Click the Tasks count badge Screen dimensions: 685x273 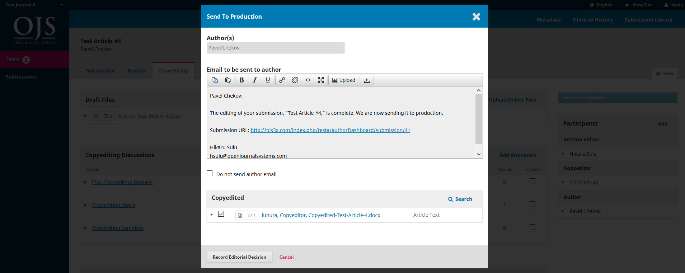coord(26,60)
